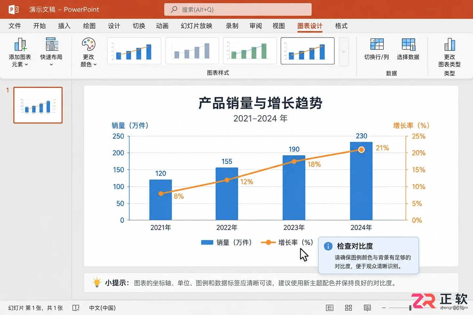
Task: Select the subtitle 2021–2024 年
Action: click(260, 118)
